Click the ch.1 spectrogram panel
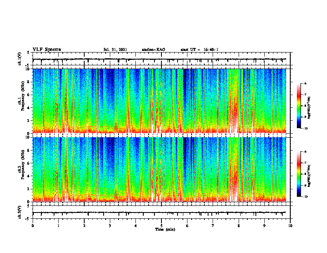This screenshot has width=327, height=253. coord(159,101)
